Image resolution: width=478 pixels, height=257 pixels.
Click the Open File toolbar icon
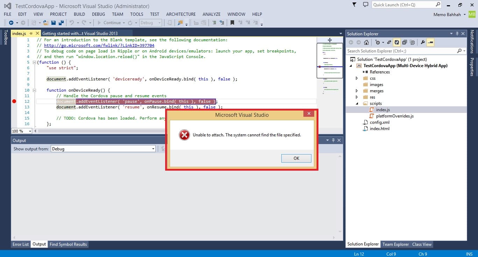tap(46, 23)
